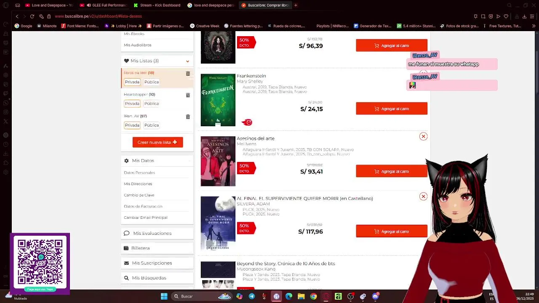Open Google Chrome from the taskbar
Viewport: 539px width, 303px height.
click(x=314, y=296)
